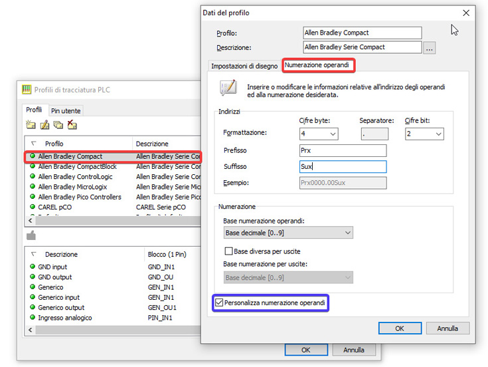The width and height of the screenshot is (488, 367).
Task: Click the Descrizione input field
Action: [x=363, y=47]
